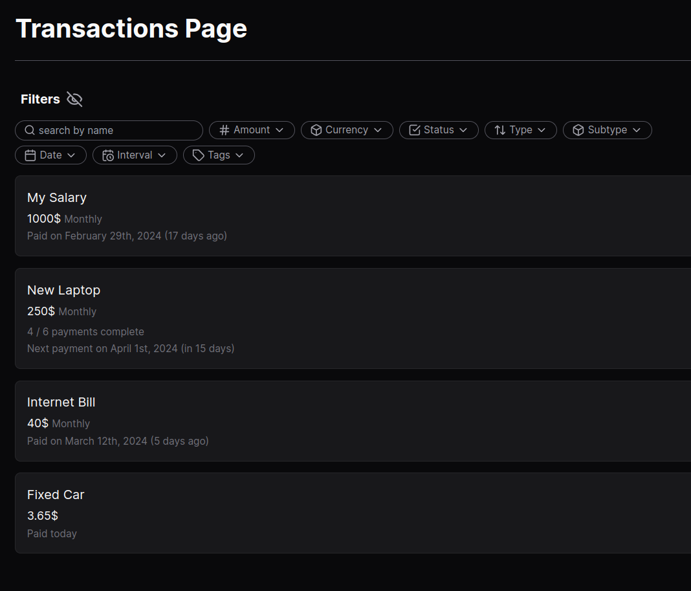
Task: Click the checkbox icon on Status filter
Action: tap(415, 130)
